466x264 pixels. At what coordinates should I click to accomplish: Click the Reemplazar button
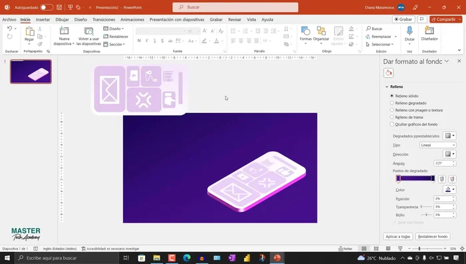(381, 37)
